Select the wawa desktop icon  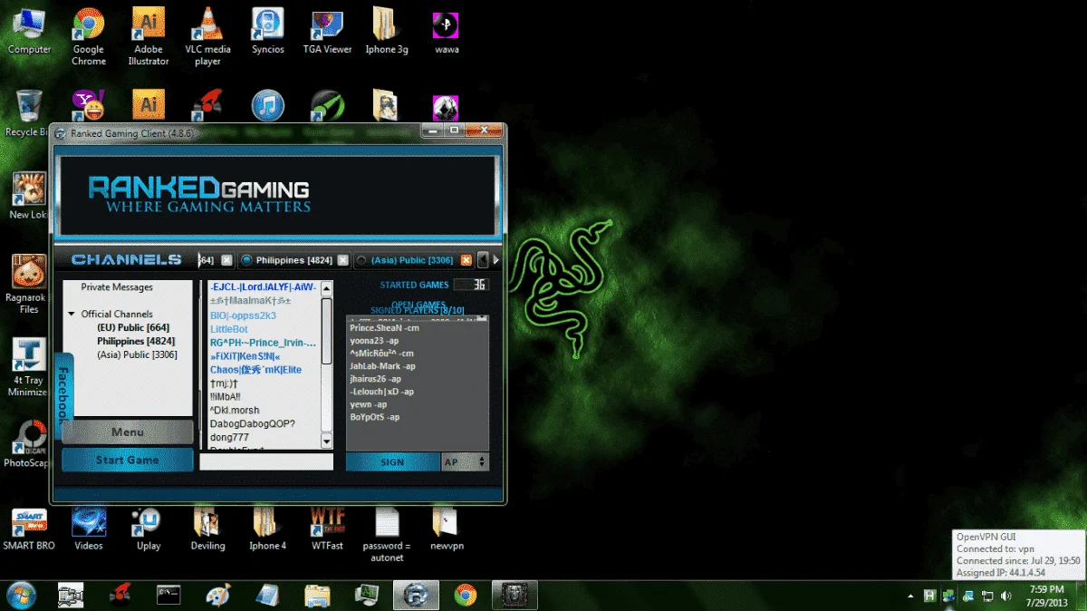click(447, 32)
